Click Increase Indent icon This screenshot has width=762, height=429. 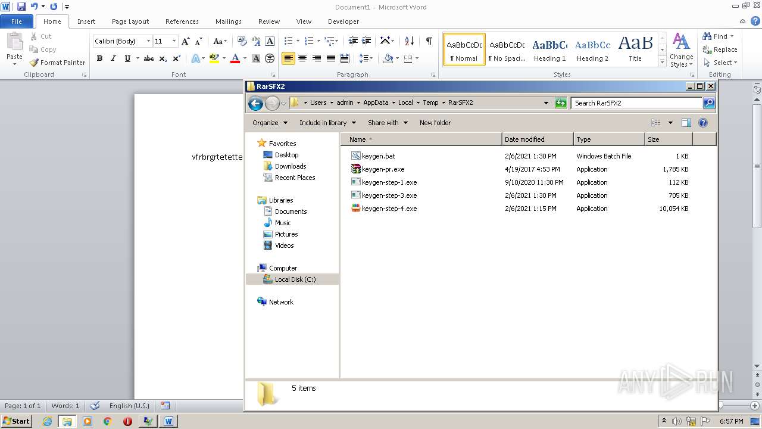[x=367, y=41]
